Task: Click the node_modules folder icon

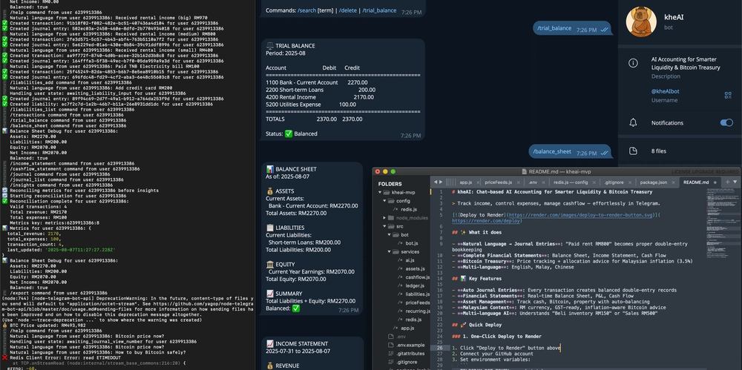Action: (x=391, y=218)
